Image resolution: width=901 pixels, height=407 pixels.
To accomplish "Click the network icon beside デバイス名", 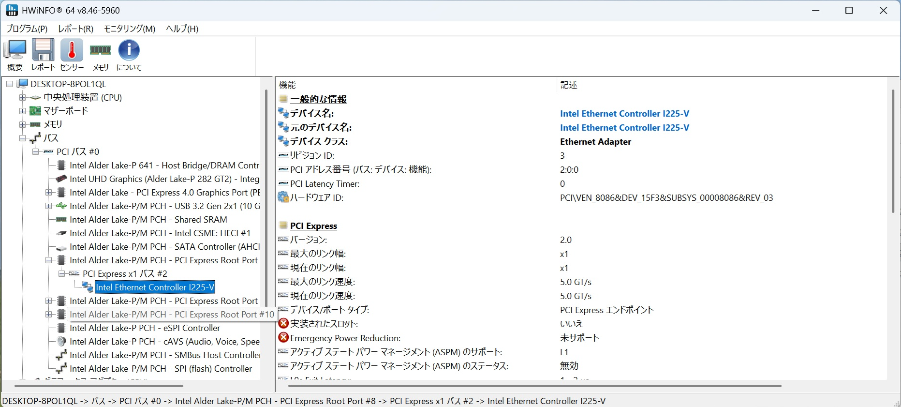I will point(283,113).
